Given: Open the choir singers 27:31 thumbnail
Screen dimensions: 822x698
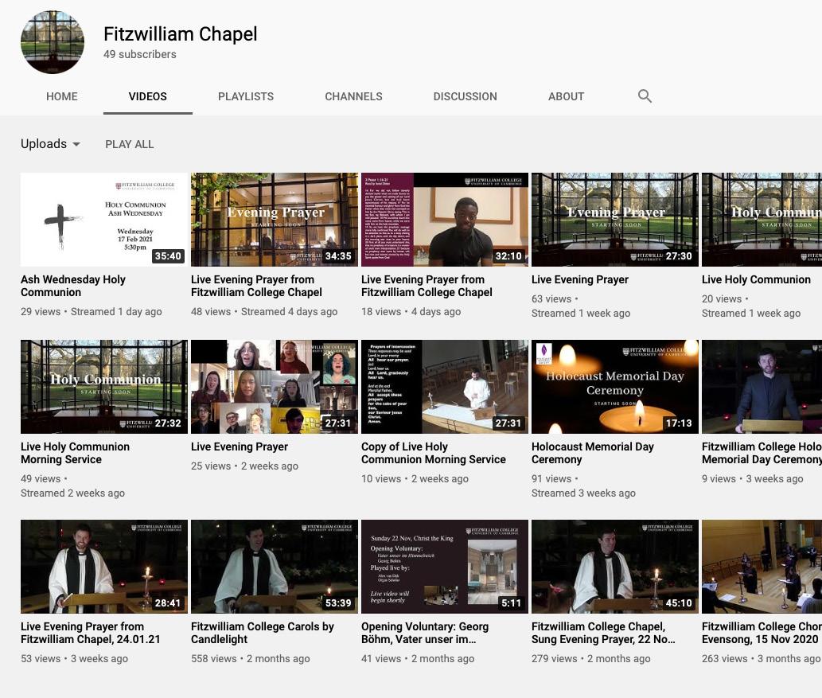Looking at the screenshot, I should [275, 387].
